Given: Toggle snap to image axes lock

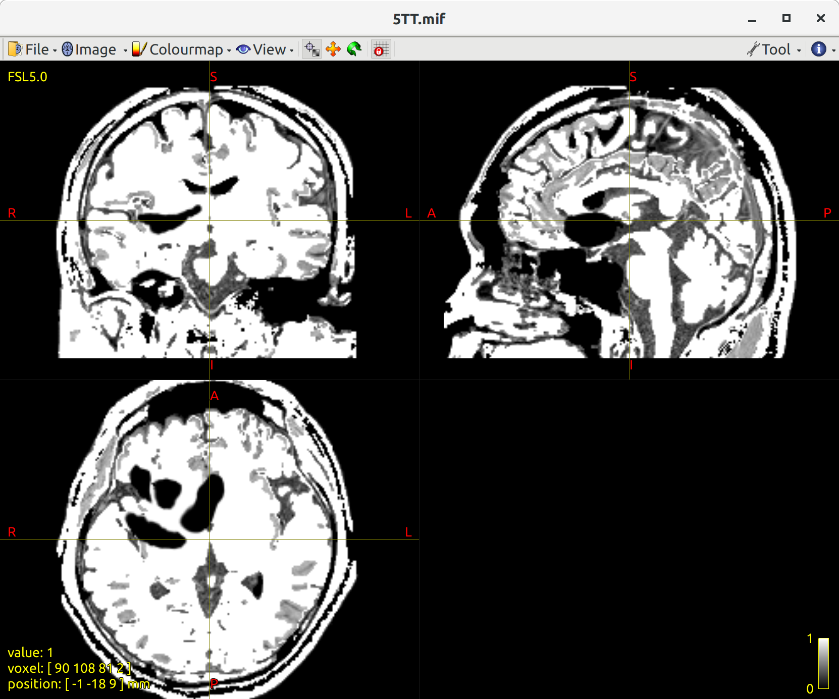Looking at the screenshot, I should tap(381, 49).
